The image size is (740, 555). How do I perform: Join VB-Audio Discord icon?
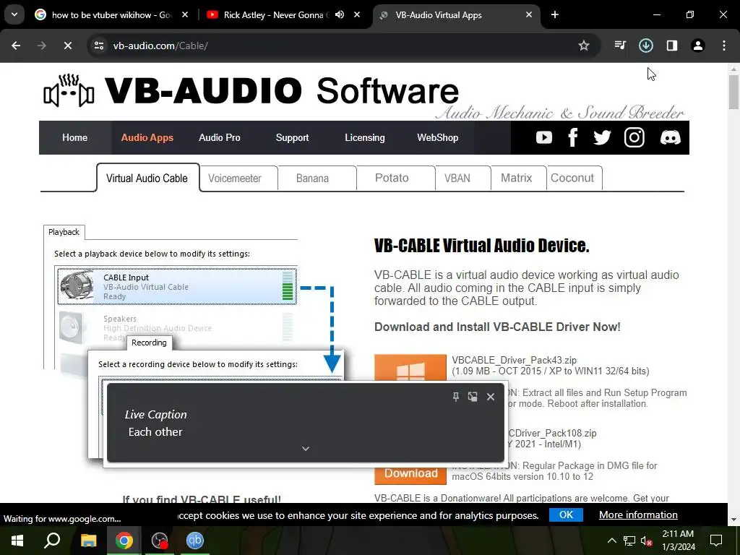(670, 137)
